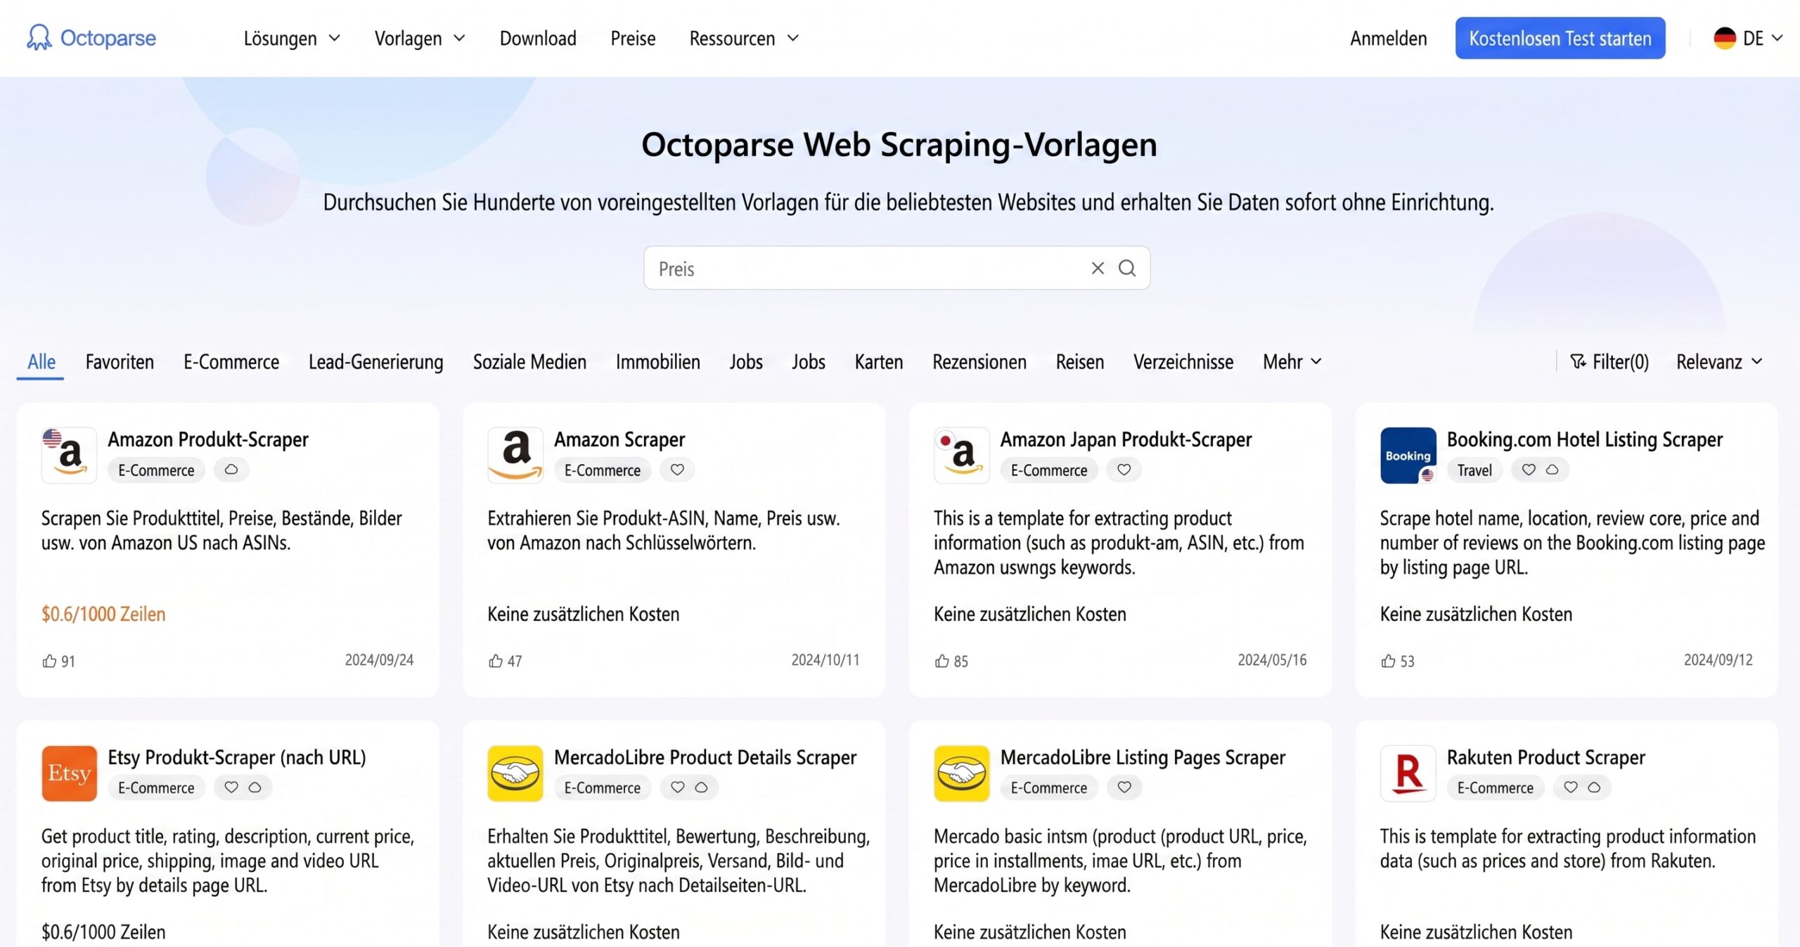
Task: Click the thumbs-up icon showing 91 likes
Action: [49, 660]
